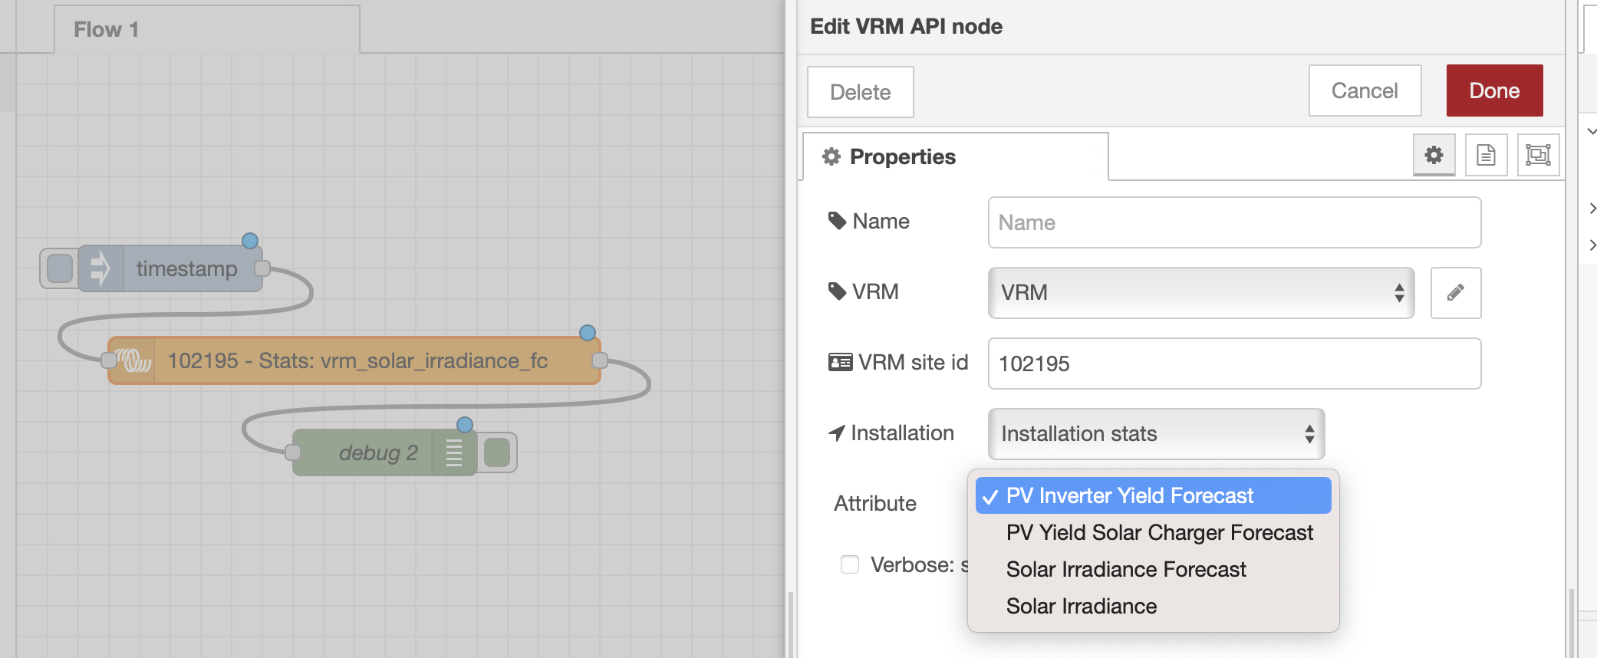Click the debug 2 node list icon
Viewport: 1597px width, 658px height.
(454, 452)
